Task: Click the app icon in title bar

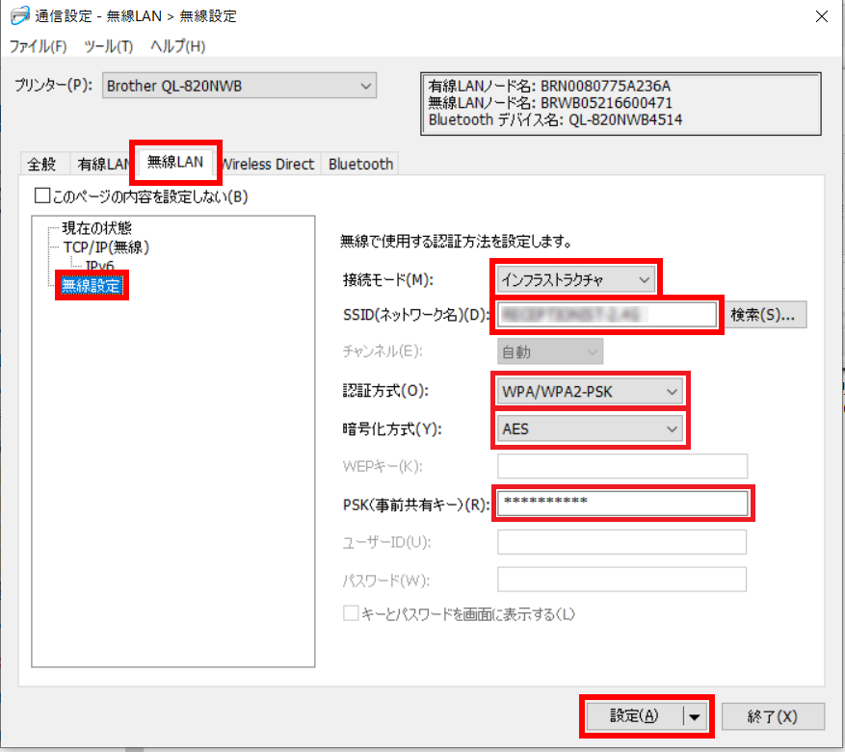Action: (18, 16)
